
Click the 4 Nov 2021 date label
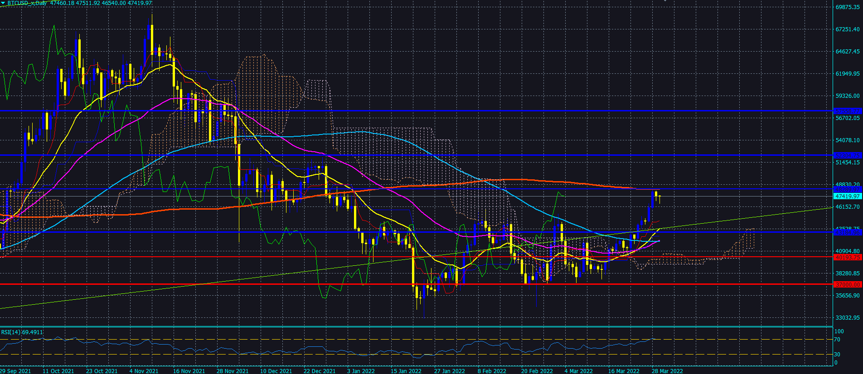pos(144,371)
